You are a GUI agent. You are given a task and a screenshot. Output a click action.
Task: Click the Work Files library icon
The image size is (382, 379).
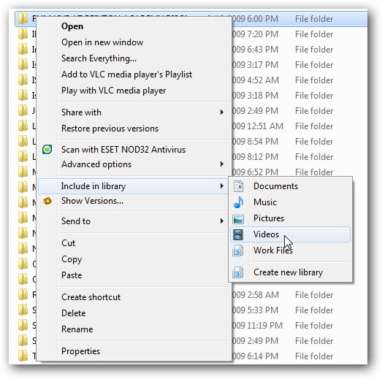tap(238, 250)
